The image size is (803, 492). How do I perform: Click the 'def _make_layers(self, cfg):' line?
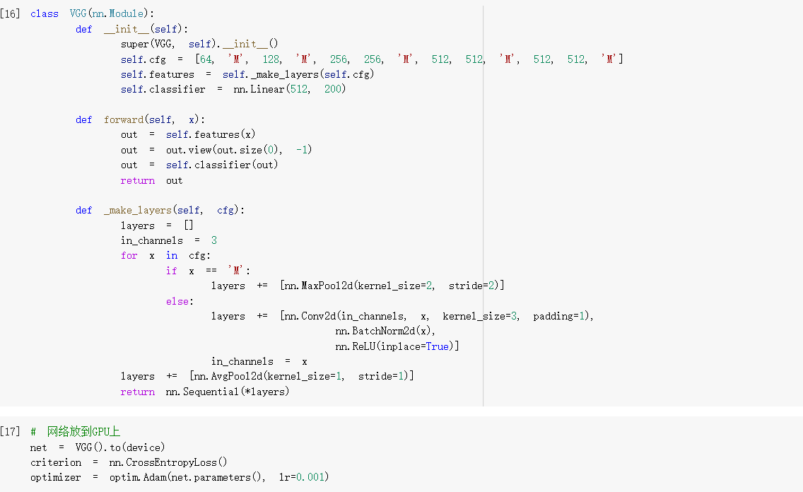(x=160, y=211)
